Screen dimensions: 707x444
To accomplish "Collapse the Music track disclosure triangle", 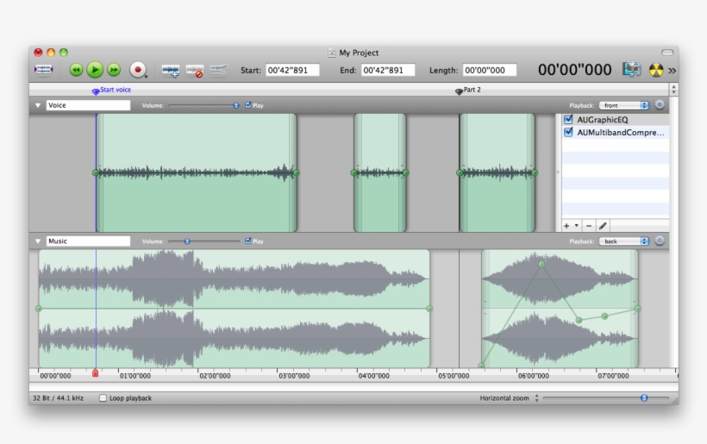I will [38, 241].
